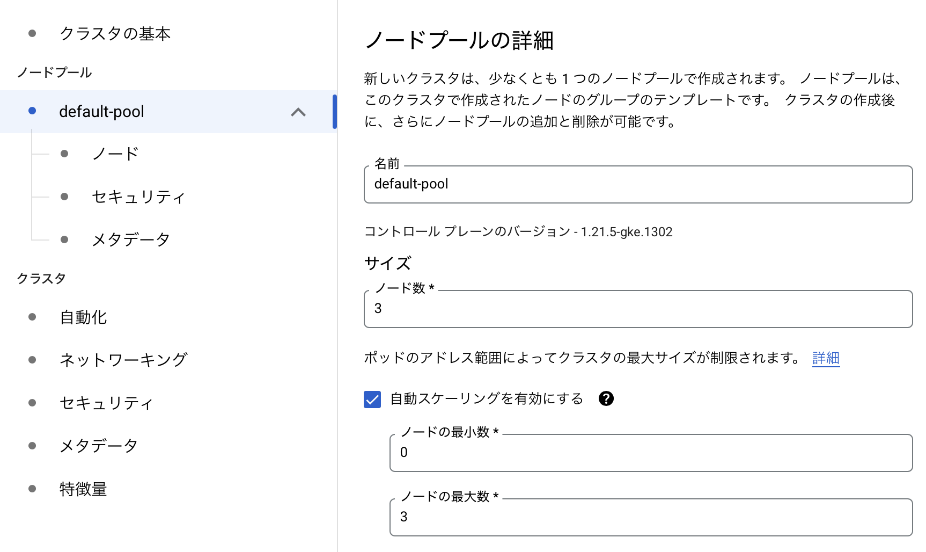Open the 自動化 cluster section
Viewport: 926px width, 552px height.
coord(83,317)
